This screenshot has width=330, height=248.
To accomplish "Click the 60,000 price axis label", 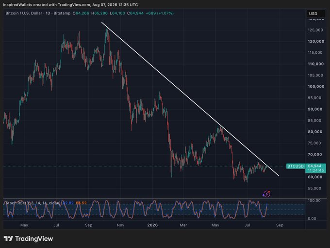I will pos(315,177).
